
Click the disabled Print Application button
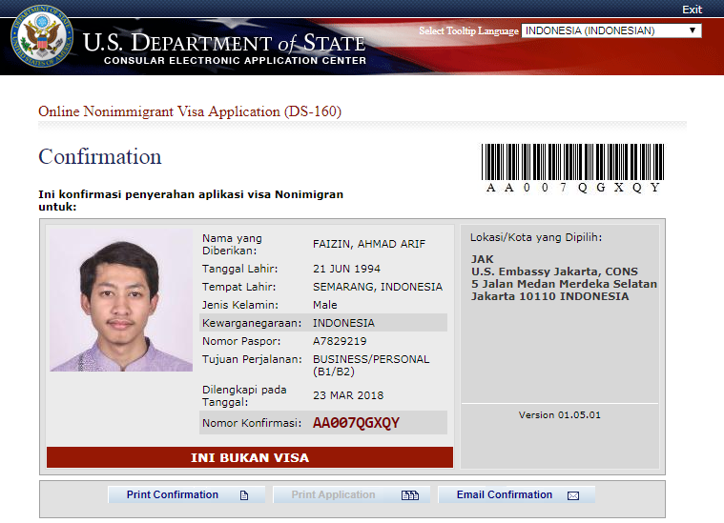pos(351,494)
